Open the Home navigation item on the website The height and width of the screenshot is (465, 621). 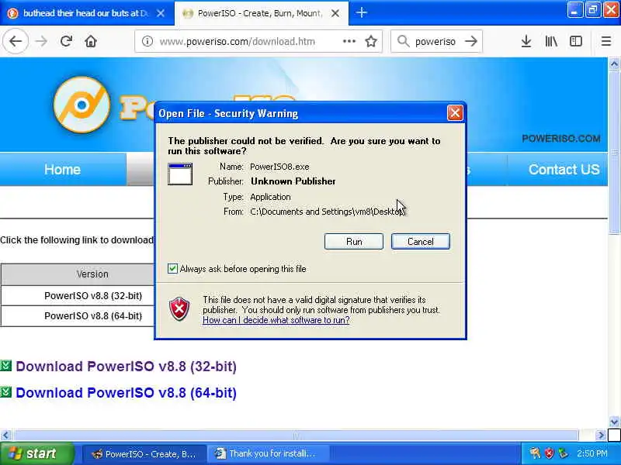(63, 169)
